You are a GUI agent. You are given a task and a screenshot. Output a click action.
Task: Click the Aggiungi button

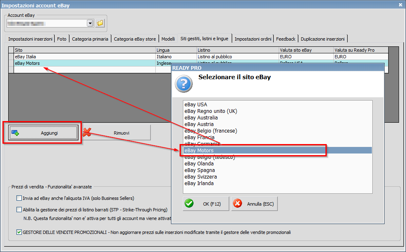click(x=43, y=133)
